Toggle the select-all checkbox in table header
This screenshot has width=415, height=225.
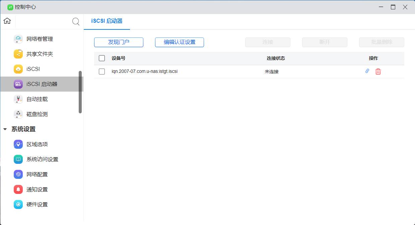102,58
